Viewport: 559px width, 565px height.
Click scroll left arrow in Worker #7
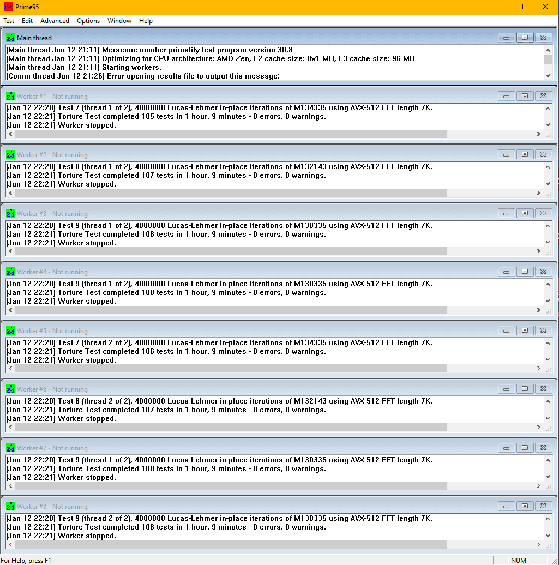click(11, 486)
